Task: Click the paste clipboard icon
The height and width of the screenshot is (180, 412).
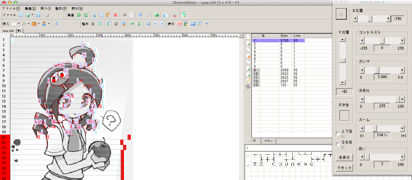Action: pyautogui.click(x=108, y=15)
